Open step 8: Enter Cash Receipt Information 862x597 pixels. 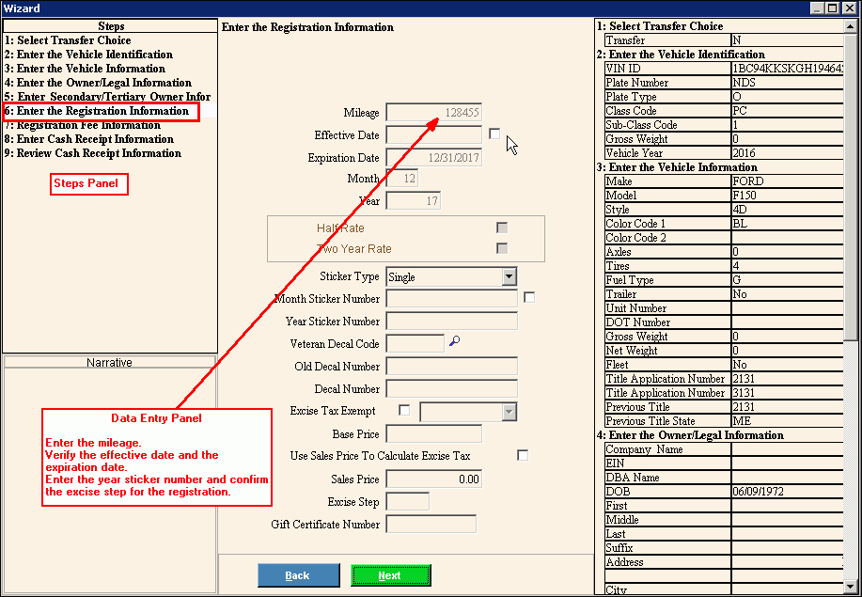tap(89, 139)
